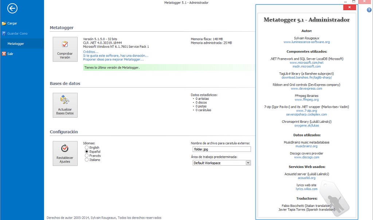Open www.discogs.com link
This screenshot has width=373, height=220.
tap(306, 157)
